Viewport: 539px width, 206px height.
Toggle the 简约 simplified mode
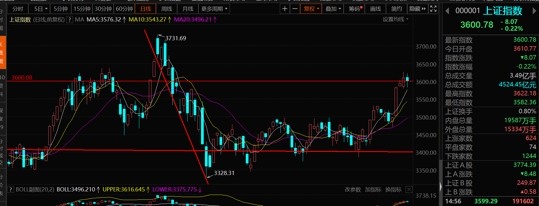click(x=396, y=9)
